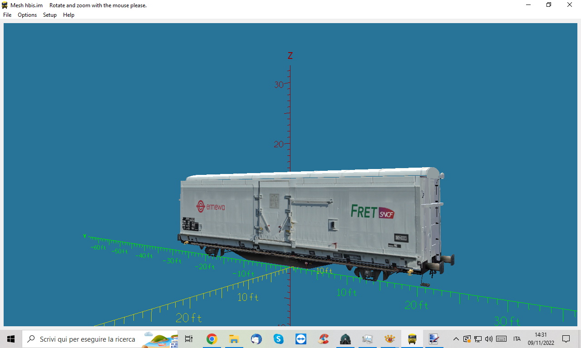Click the Mesh viewer app icon in title bar

point(5,5)
